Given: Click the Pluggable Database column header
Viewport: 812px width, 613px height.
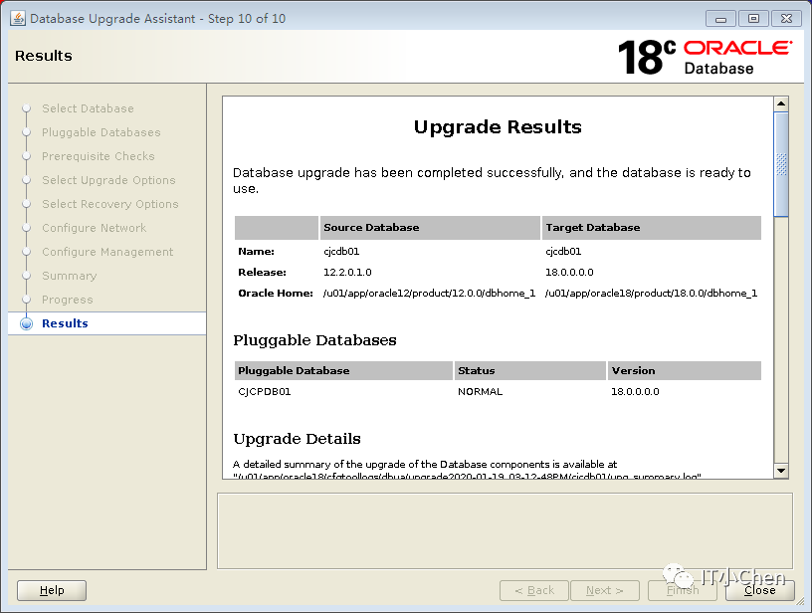Looking at the screenshot, I should click(x=344, y=371).
